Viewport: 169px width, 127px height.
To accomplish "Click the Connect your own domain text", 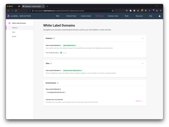I will 54,100.
